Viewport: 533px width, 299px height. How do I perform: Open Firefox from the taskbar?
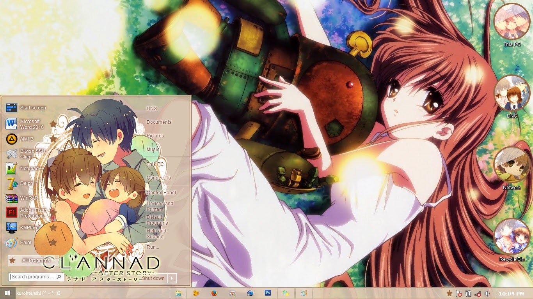click(214, 293)
